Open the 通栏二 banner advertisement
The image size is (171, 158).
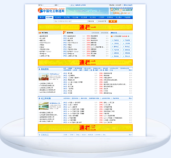click(85, 63)
